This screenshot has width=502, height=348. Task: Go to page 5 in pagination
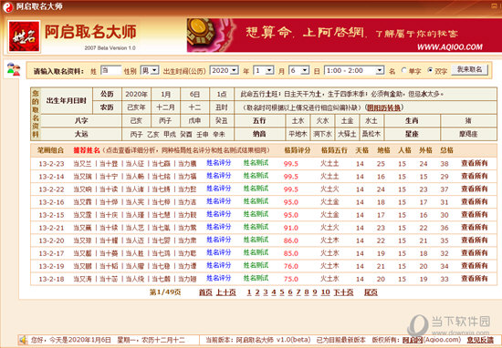click(x=282, y=292)
